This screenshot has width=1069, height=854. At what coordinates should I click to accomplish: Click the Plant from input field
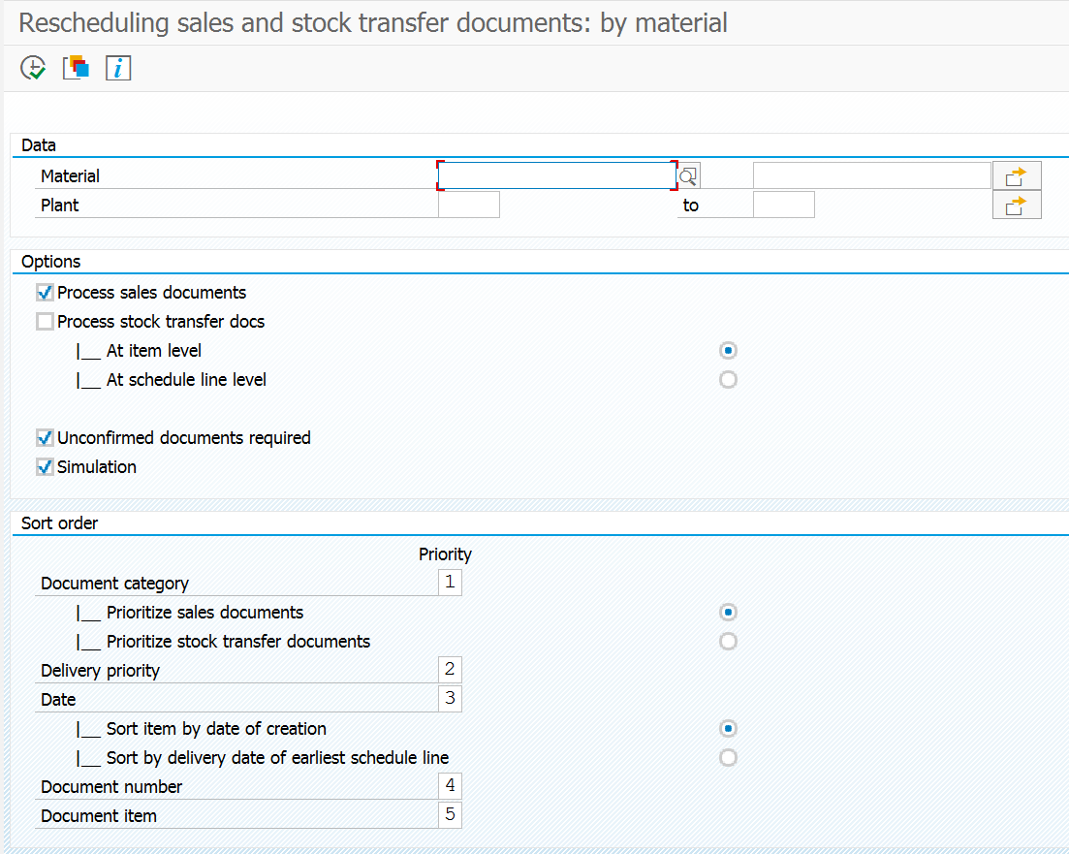pyautogui.click(x=469, y=205)
